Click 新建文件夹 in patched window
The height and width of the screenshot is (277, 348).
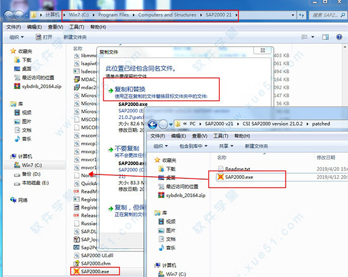tap(256, 146)
